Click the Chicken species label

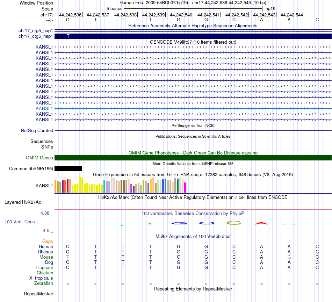coord(45,273)
